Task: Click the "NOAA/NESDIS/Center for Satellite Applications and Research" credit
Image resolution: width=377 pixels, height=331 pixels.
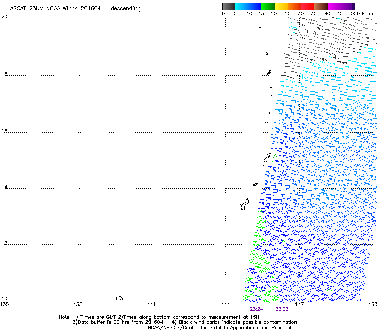Action: pyautogui.click(x=220, y=328)
